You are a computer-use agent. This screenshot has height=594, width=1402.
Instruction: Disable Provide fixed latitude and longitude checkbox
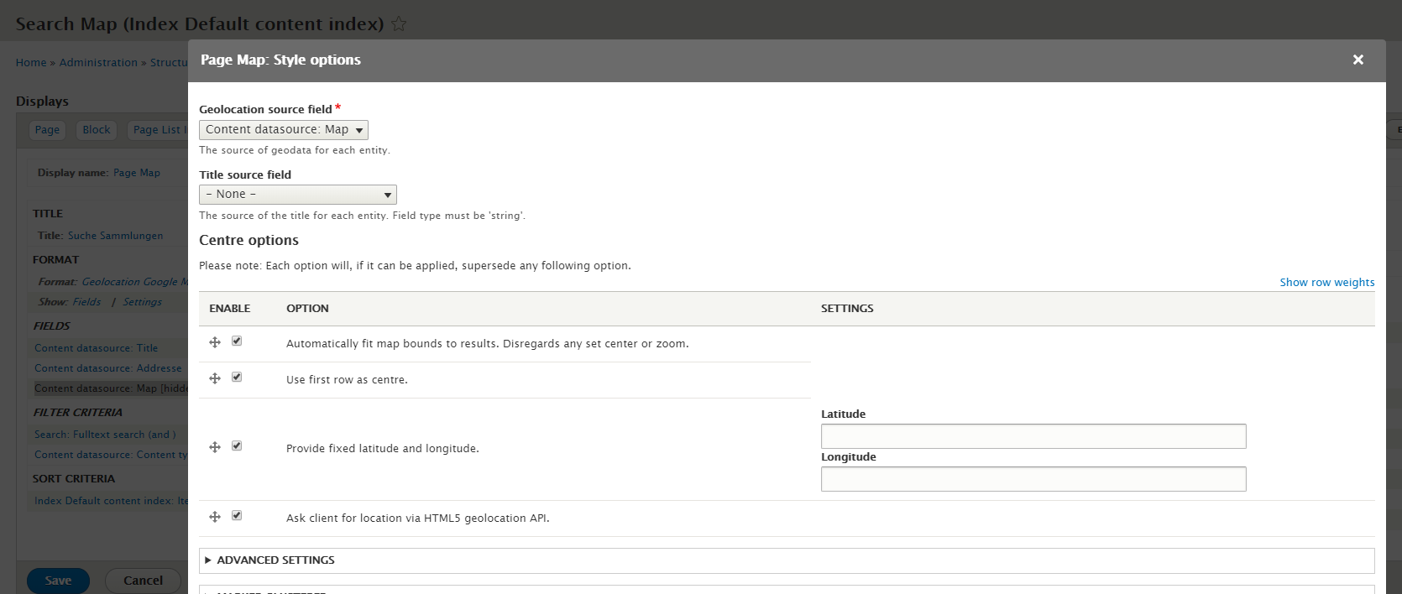click(x=237, y=446)
